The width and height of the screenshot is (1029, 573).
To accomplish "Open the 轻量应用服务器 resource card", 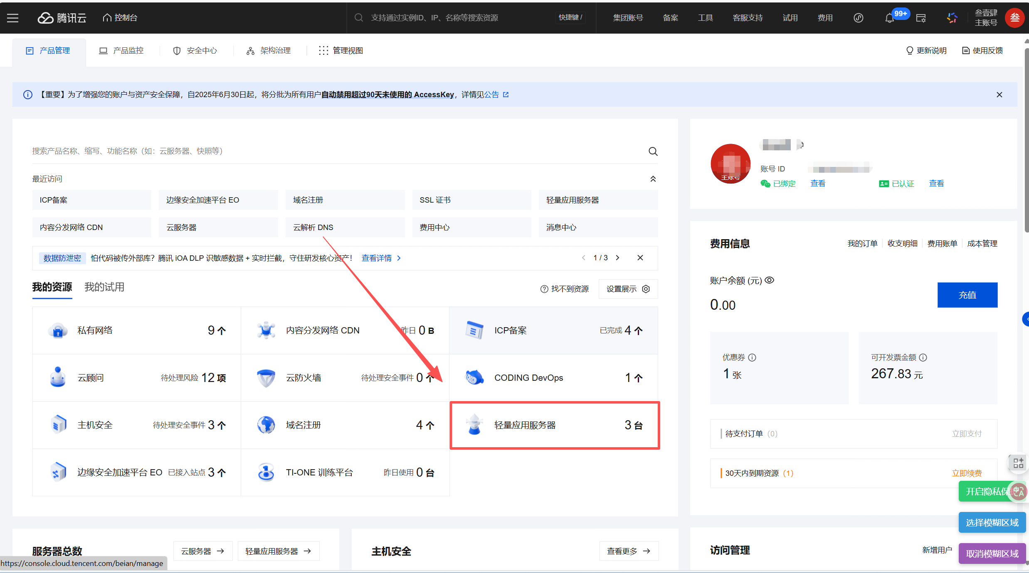I will click(x=555, y=425).
